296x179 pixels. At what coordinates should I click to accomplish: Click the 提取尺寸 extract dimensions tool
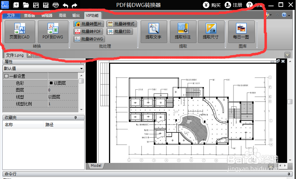(211, 32)
